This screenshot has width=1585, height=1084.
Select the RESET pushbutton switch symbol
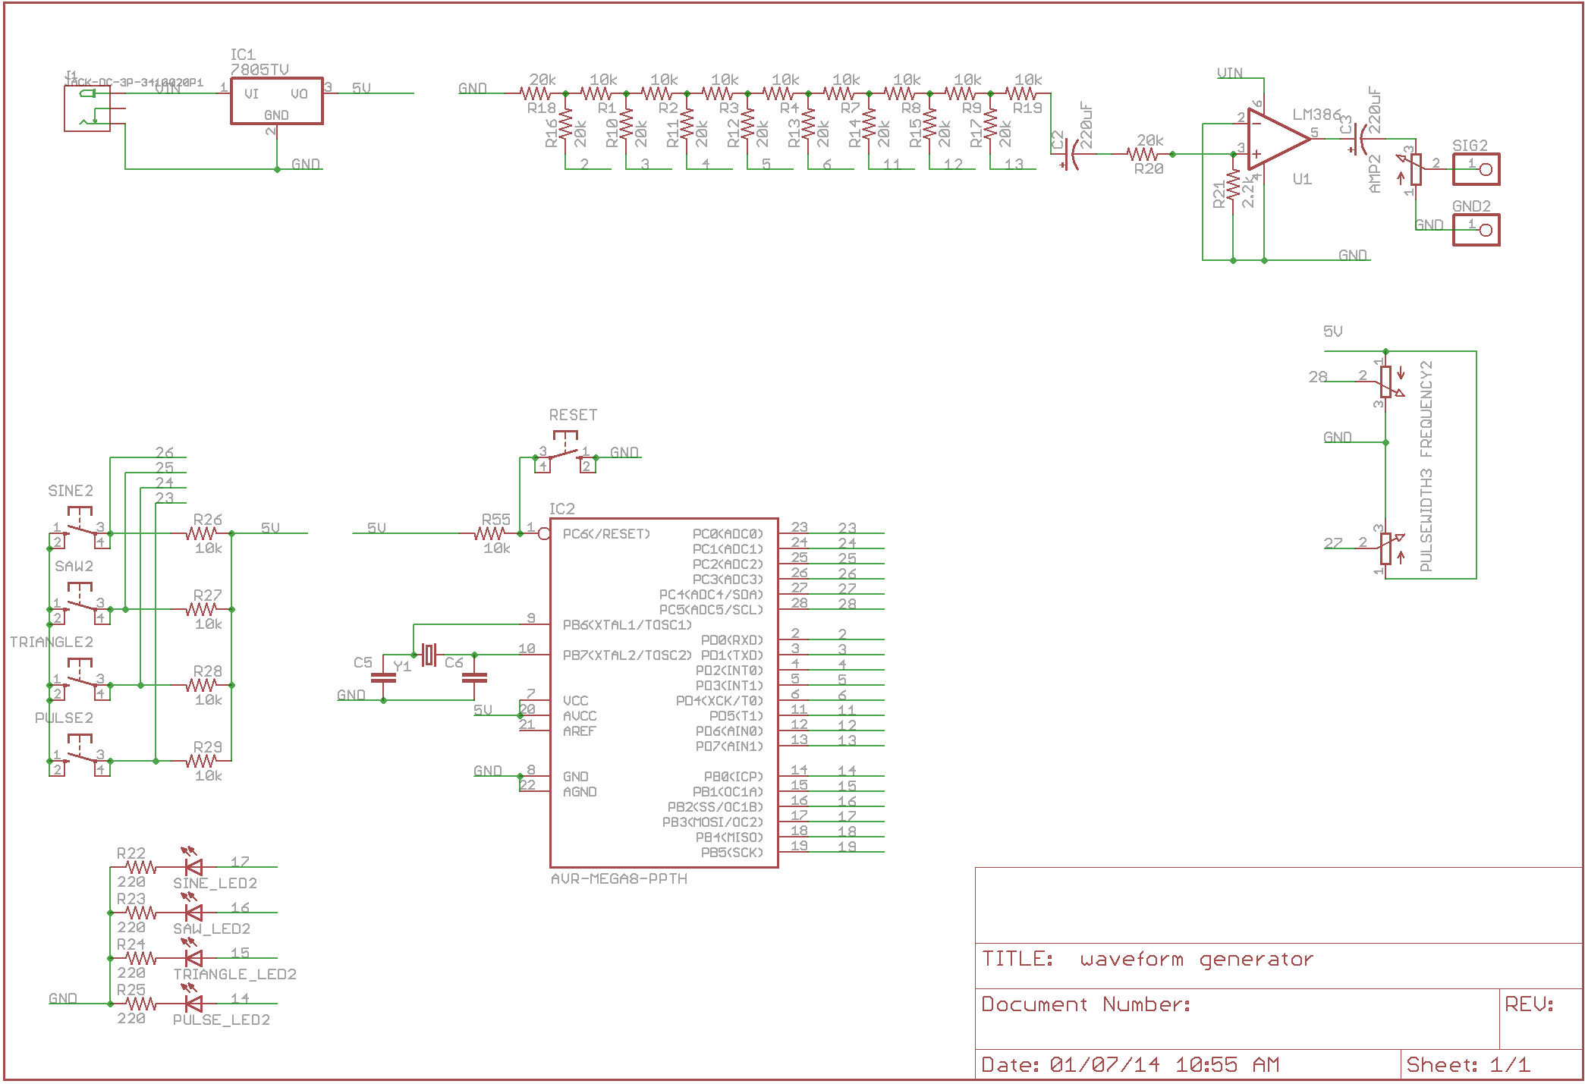tap(564, 453)
